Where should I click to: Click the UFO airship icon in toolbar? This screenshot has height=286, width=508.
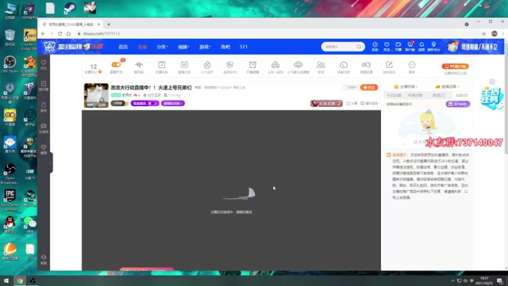click(298, 65)
